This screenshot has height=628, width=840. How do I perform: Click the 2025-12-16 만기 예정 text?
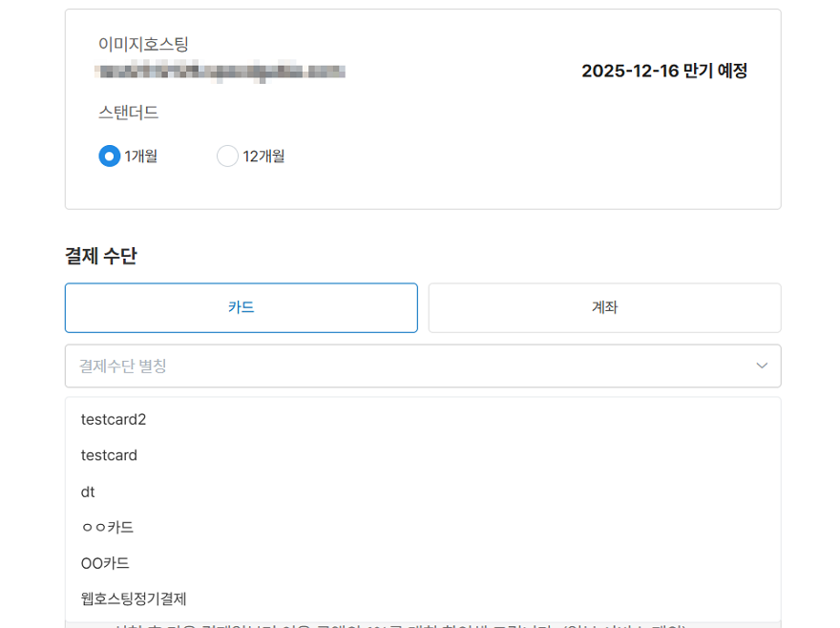click(664, 71)
